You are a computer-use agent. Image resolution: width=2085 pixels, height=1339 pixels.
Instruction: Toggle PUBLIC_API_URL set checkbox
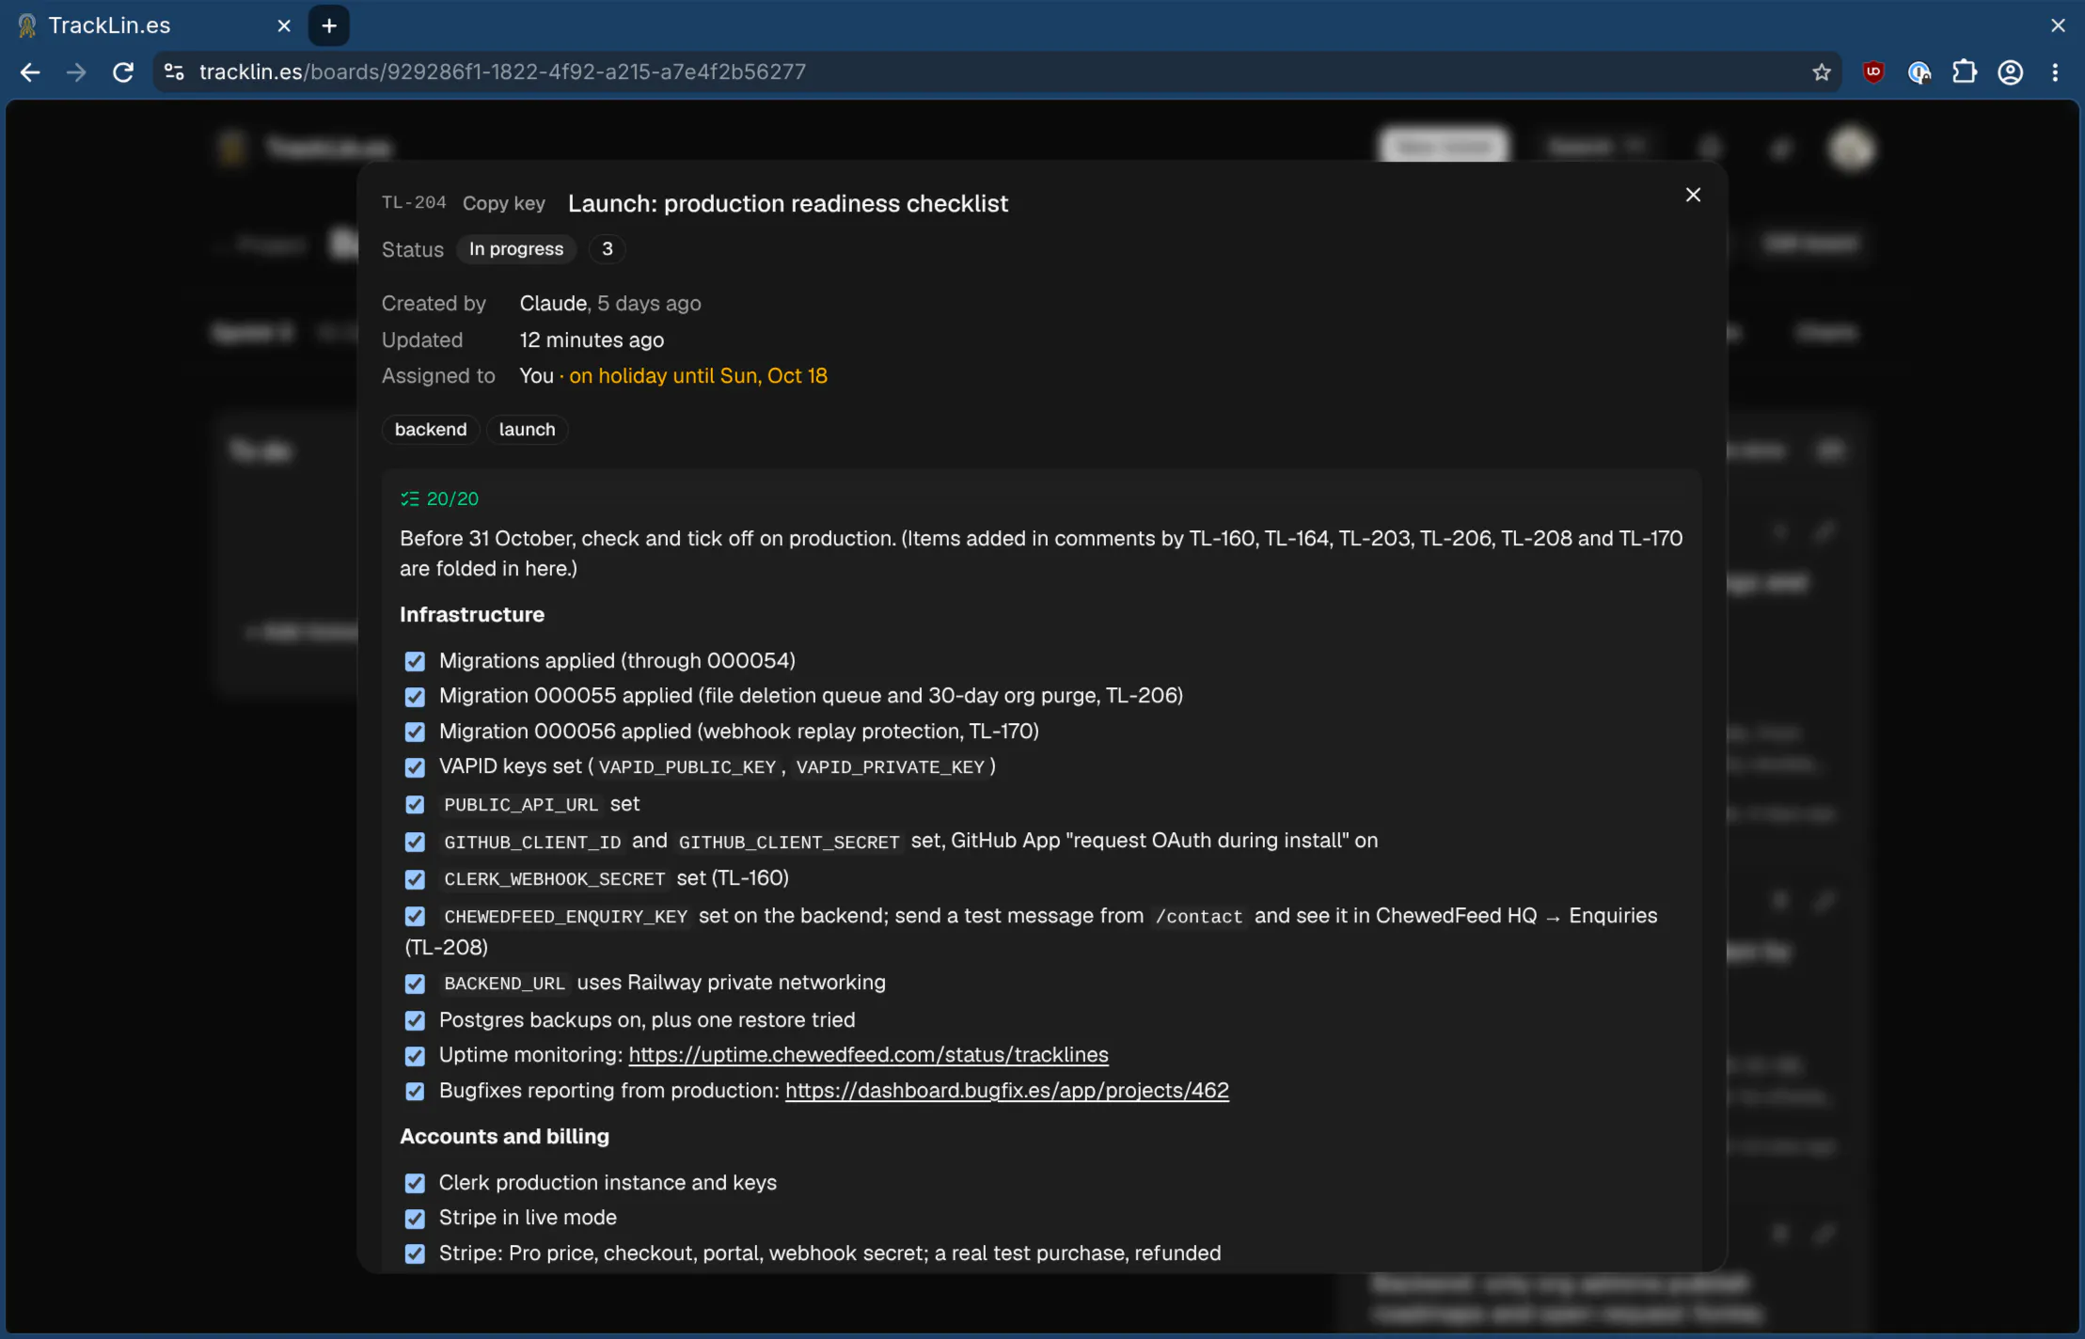point(415,805)
